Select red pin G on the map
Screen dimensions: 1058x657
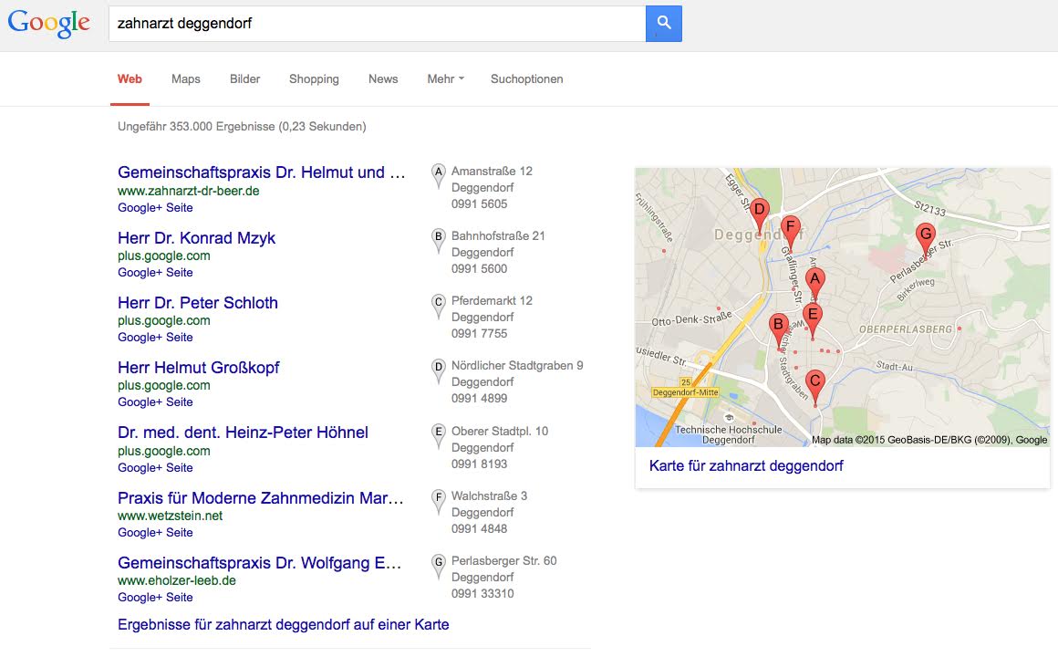pyautogui.click(x=926, y=238)
